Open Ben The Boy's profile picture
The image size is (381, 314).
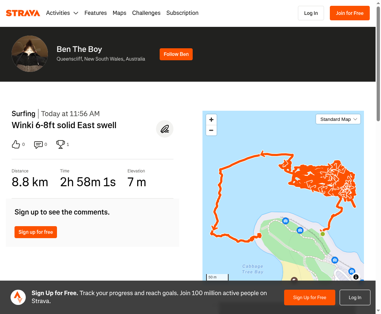[30, 54]
